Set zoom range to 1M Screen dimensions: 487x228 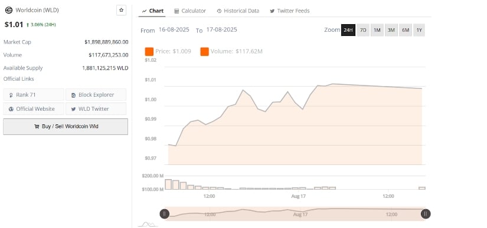[377, 30]
